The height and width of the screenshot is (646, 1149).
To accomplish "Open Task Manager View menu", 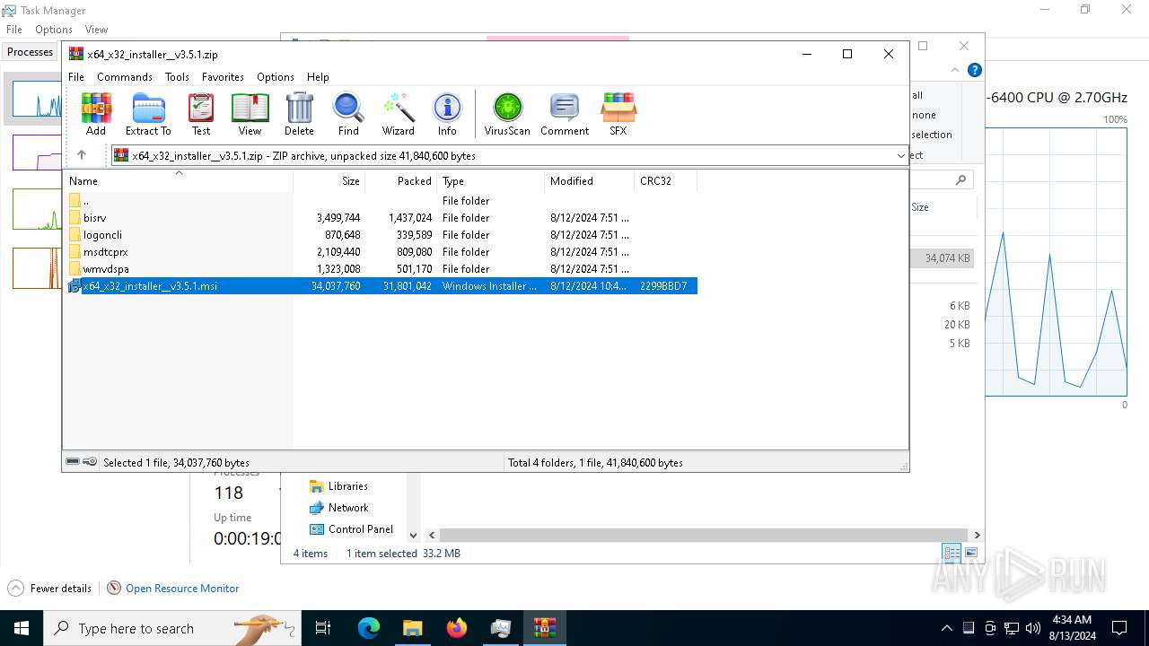I will (x=96, y=30).
